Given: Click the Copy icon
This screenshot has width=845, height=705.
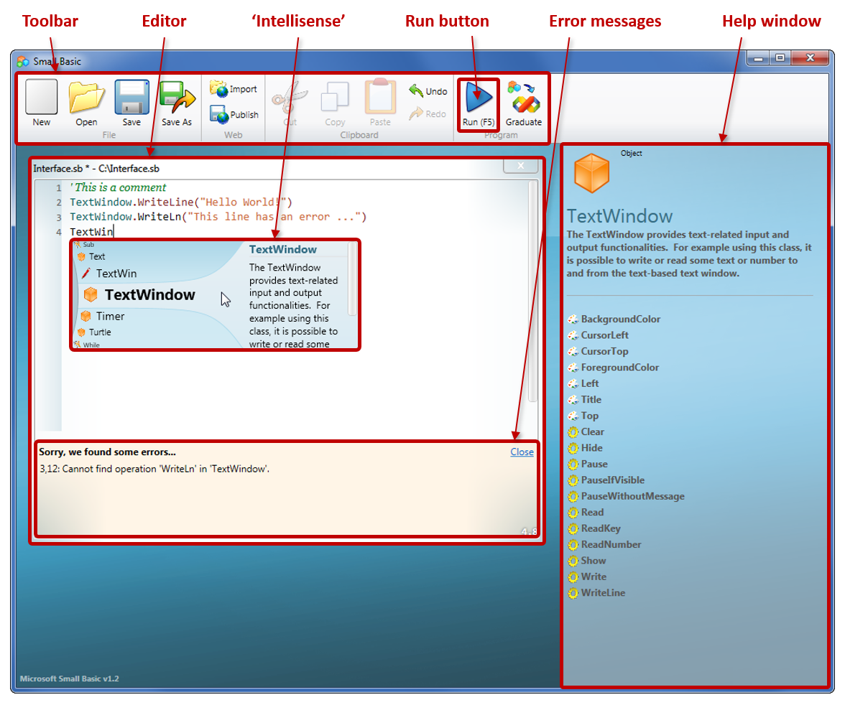Looking at the screenshot, I should tap(335, 98).
